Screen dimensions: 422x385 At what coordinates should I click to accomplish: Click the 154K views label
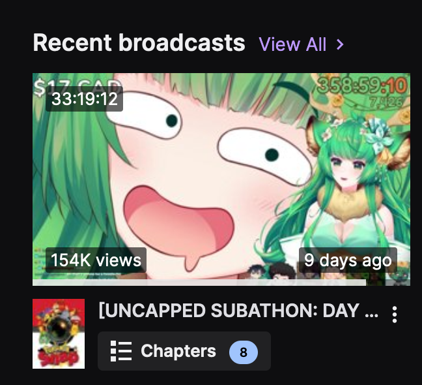coord(96,260)
